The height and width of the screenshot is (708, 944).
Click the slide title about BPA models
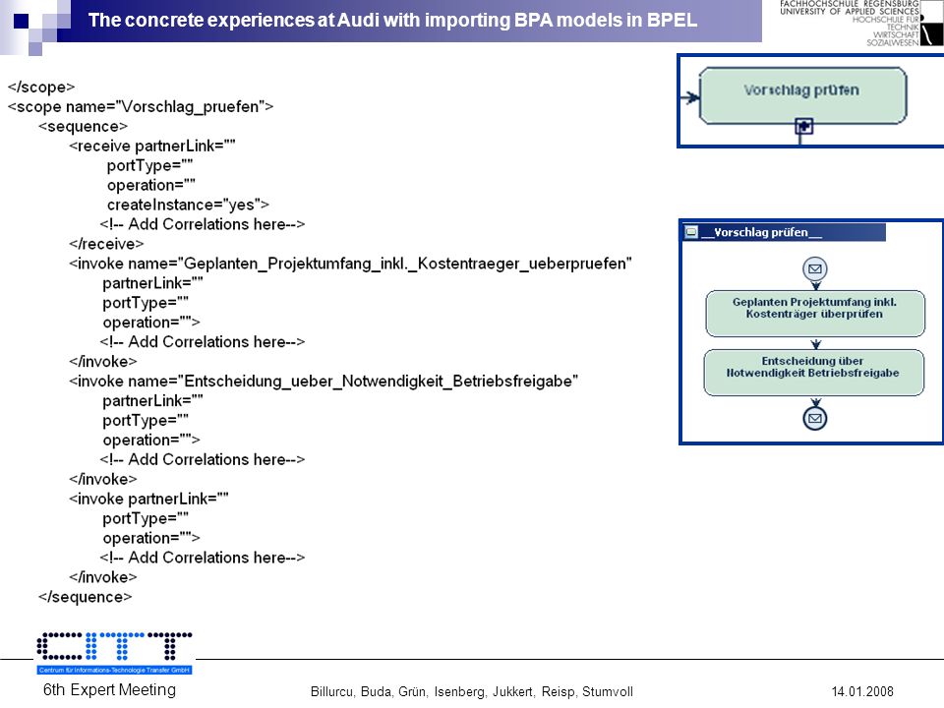pyautogui.click(x=392, y=20)
